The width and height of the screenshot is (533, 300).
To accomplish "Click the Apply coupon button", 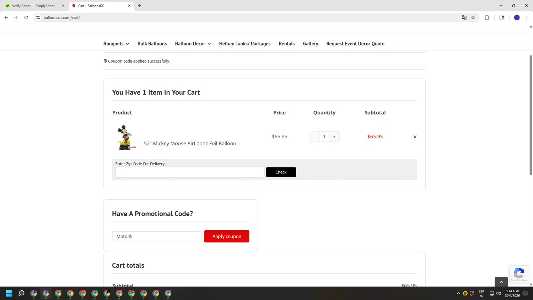I will point(227,236).
